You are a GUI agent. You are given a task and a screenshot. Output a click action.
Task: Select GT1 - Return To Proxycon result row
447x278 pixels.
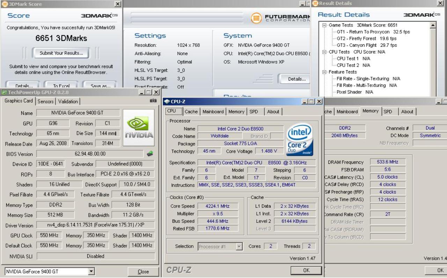(x=373, y=32)
